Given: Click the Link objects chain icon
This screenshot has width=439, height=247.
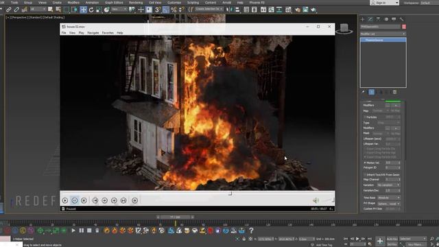Looking at the screenshot, I should pyautogui.click(x=9, y=10).
